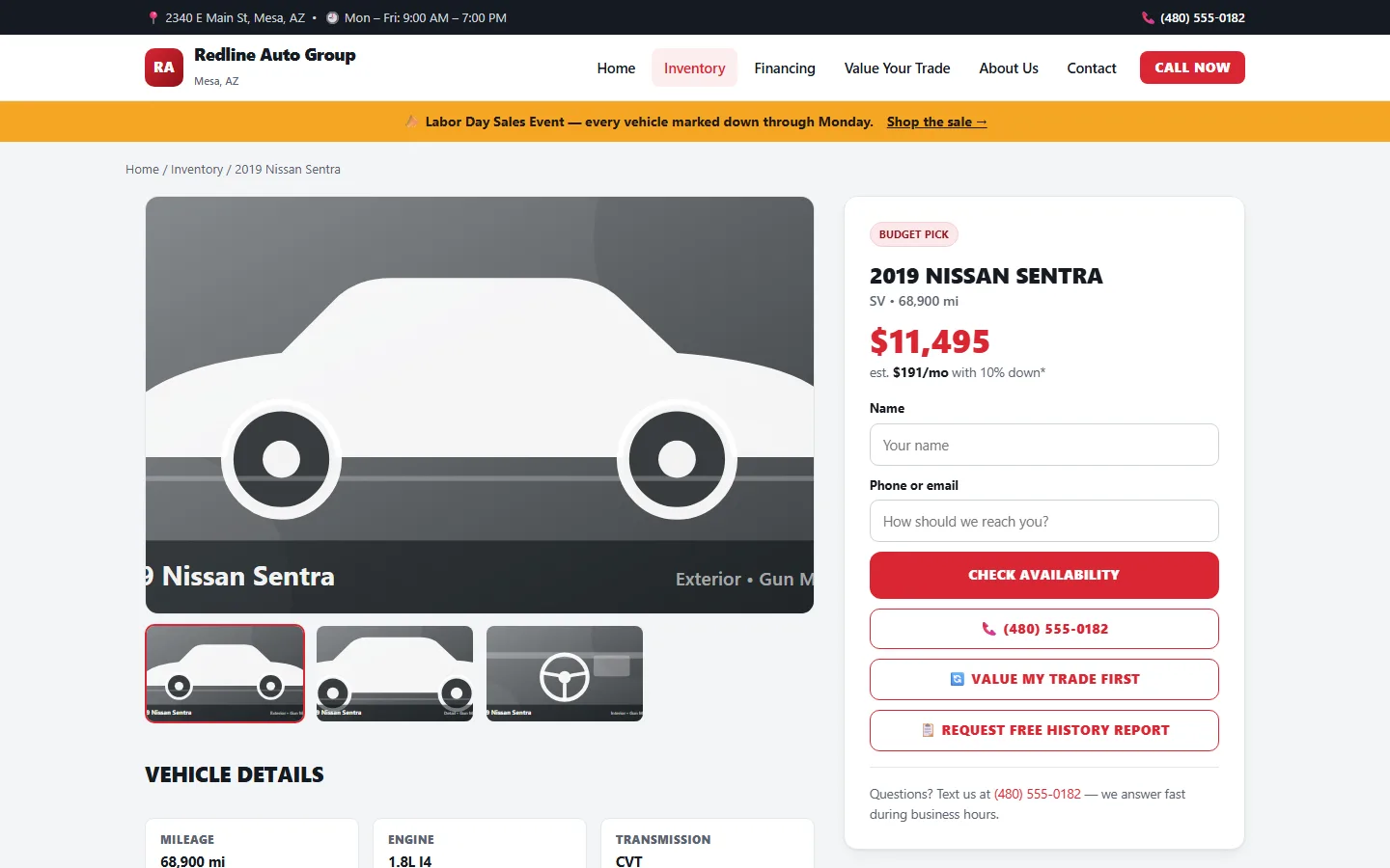This screenshot has height=868, width=1390.
Task: Click the phone icon in top bar
Action: point(1148,17)
